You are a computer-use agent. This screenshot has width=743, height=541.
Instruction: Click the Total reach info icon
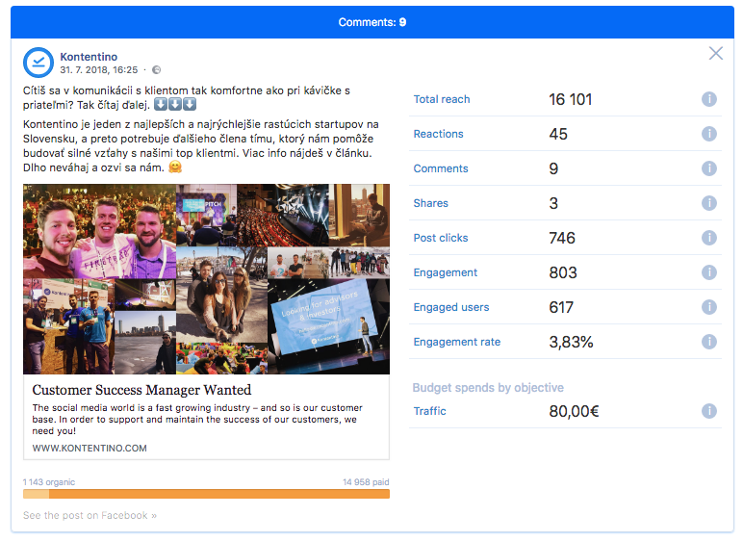point(709,99)
